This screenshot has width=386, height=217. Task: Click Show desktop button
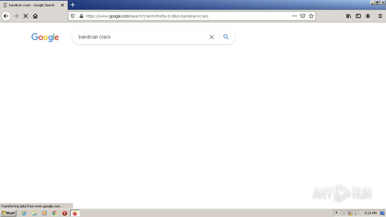(382, 213)
